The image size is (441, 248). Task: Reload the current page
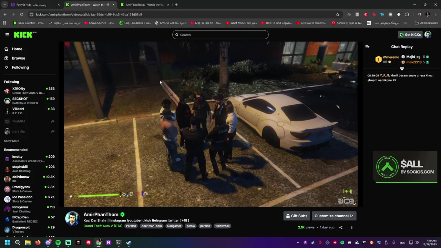(x=21, y=14)
